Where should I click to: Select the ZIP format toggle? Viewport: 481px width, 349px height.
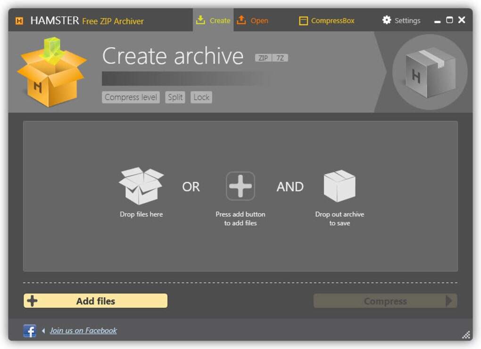pos(263,58)
